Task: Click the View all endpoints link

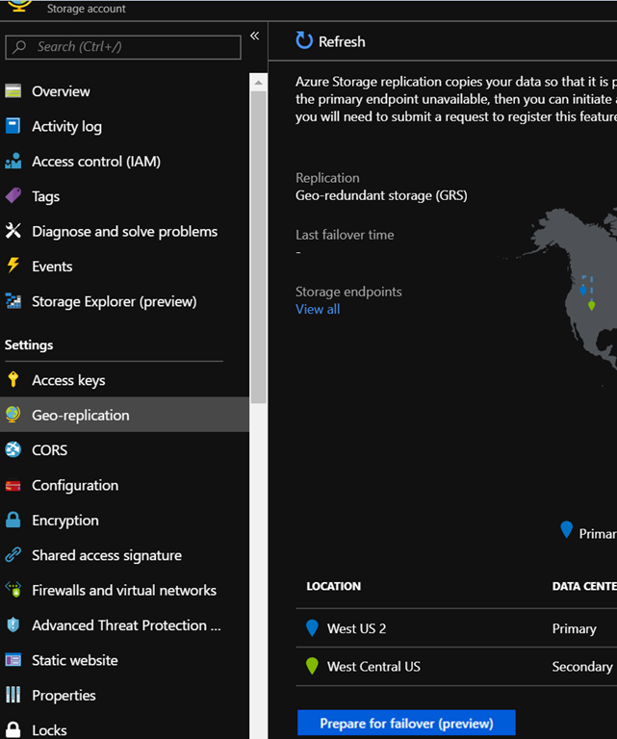Action: point(318,309)
